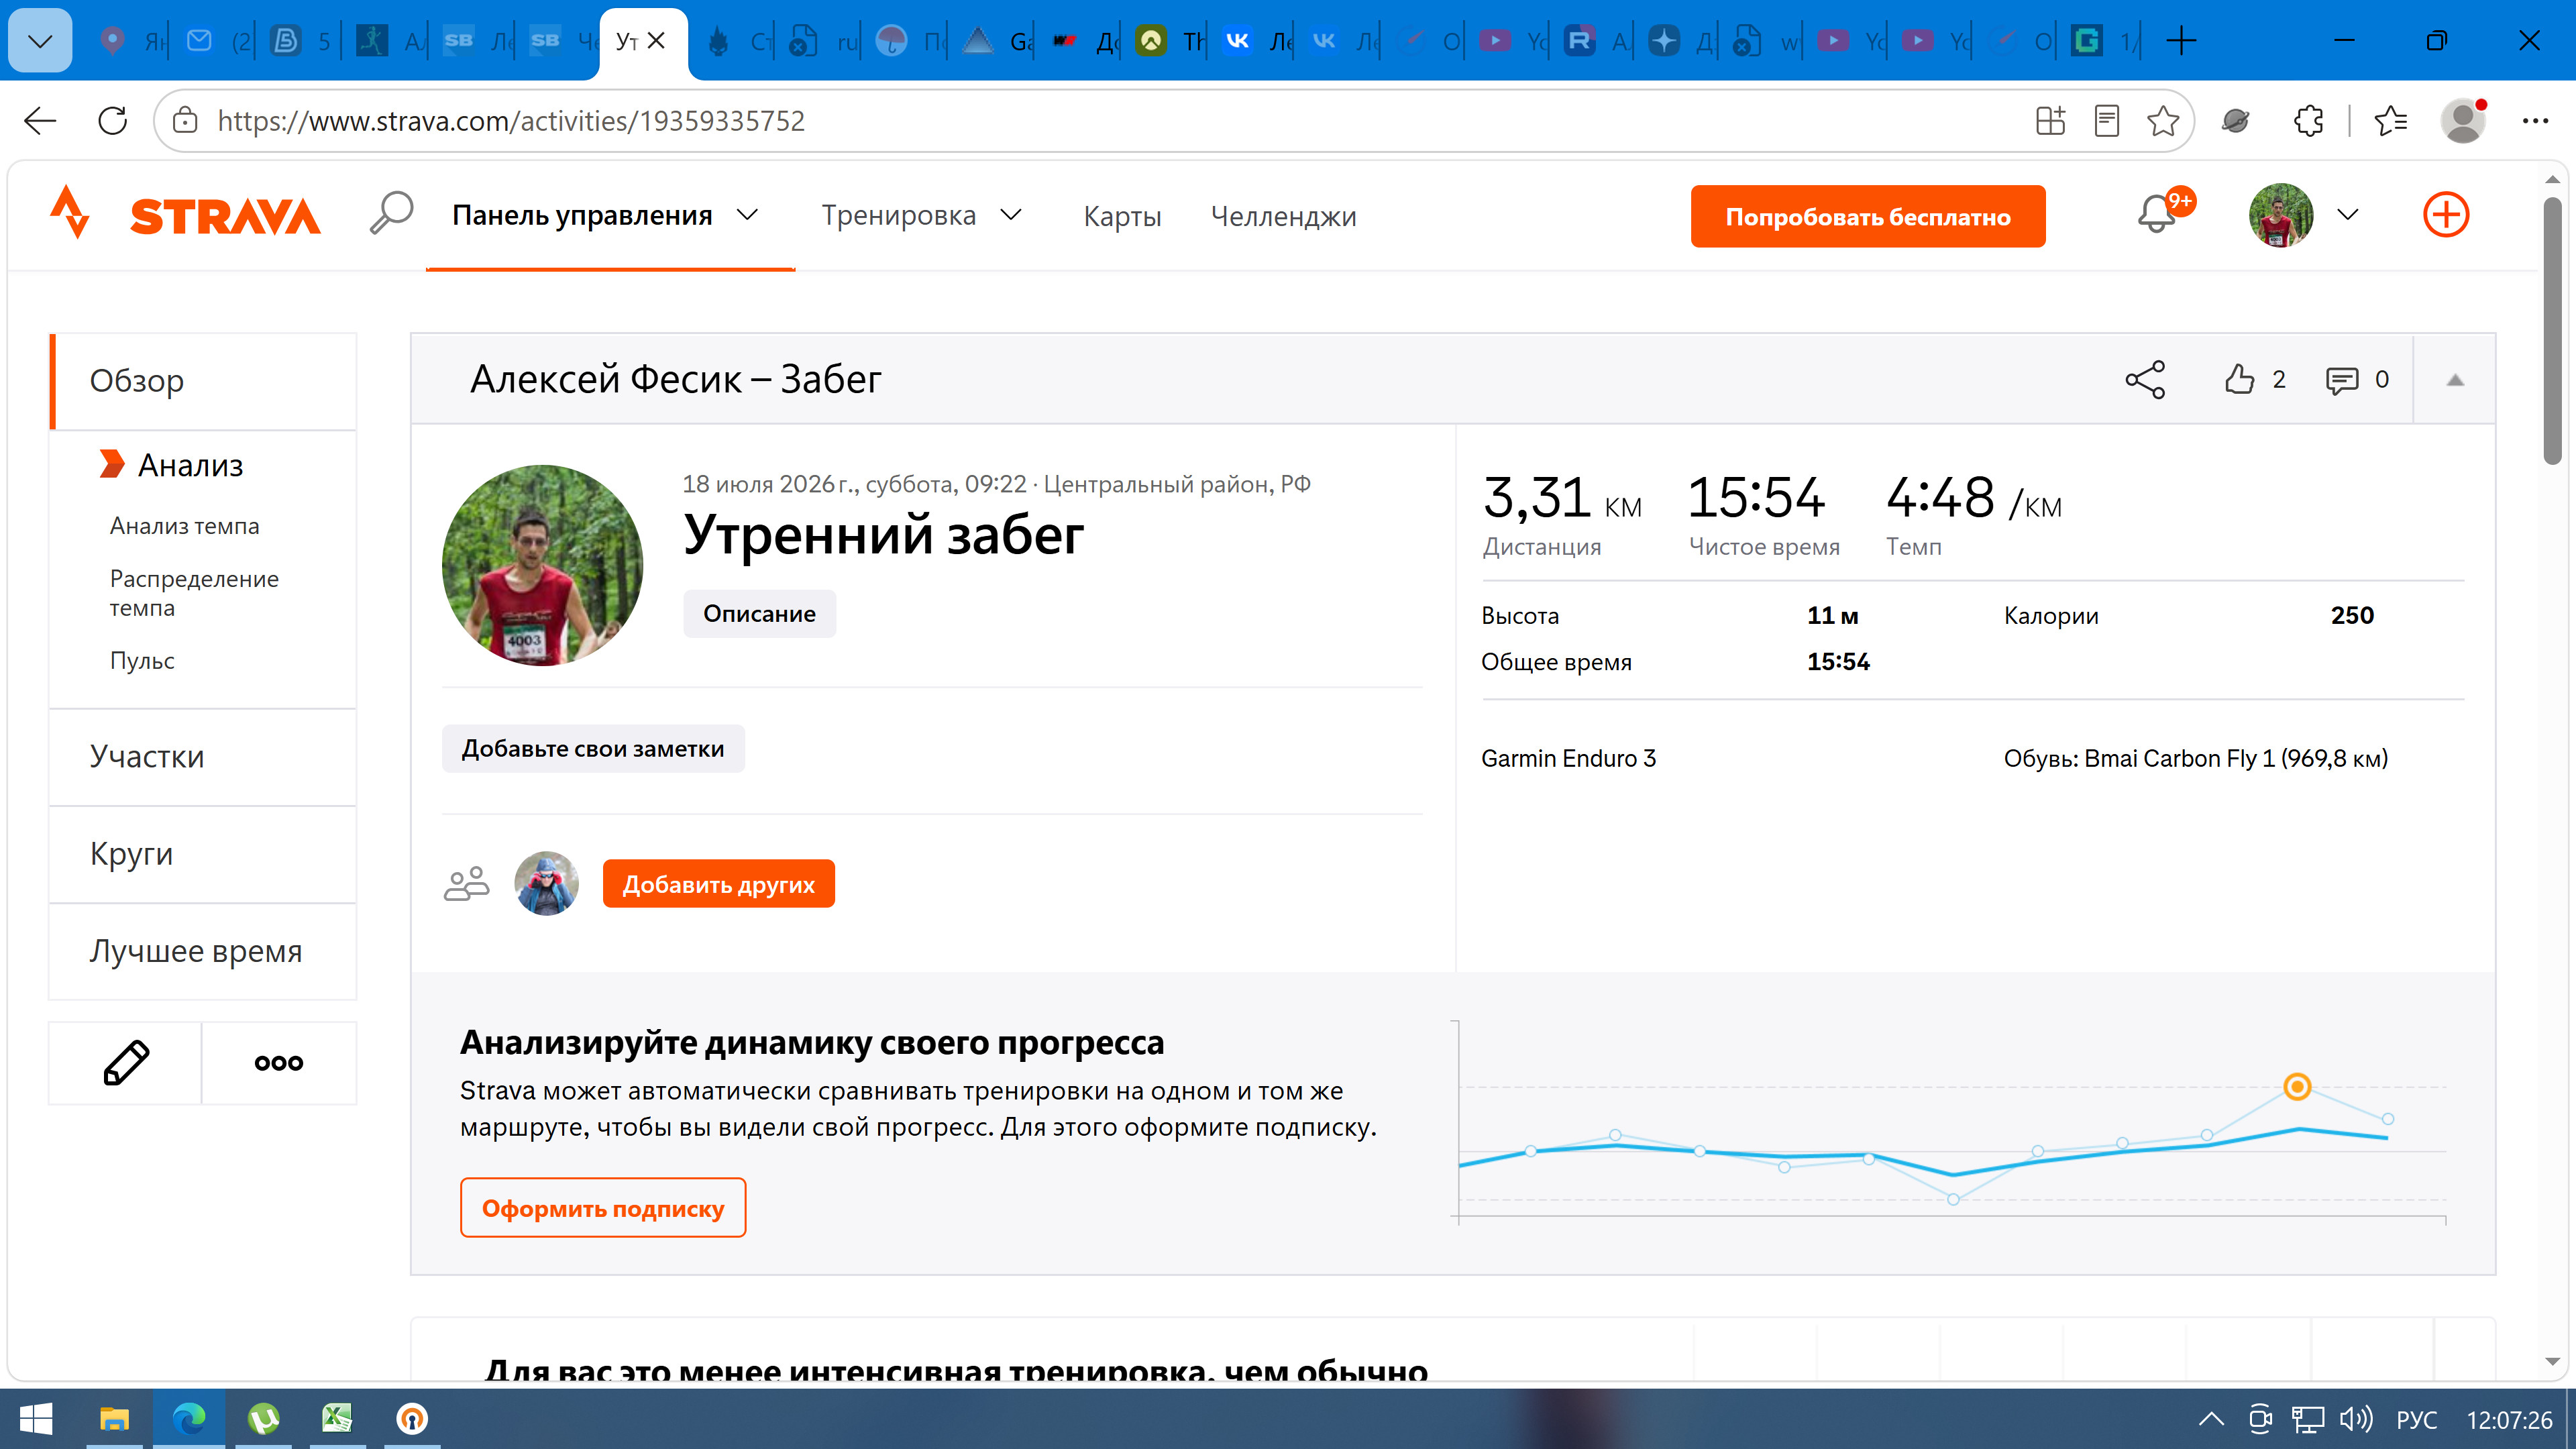Click Оформить подписку button

pos(603,1208)
